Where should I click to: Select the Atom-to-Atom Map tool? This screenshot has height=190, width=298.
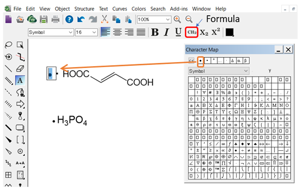click(x=20, y=163)
